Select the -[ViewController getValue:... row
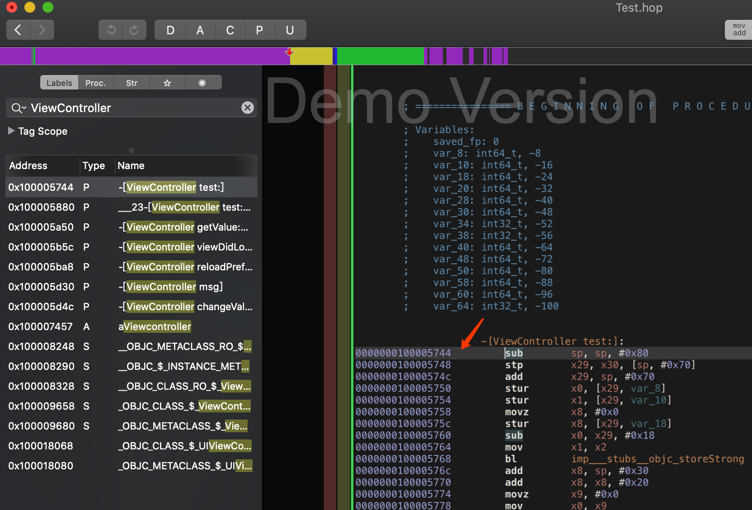The height and width of the screenshot is (510, 752). (x=132, y=227)
